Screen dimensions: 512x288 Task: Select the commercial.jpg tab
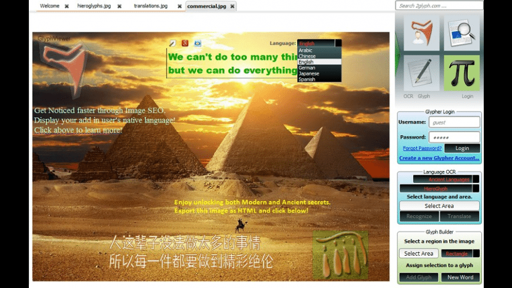pyautogui.click(x=207, y=6)
